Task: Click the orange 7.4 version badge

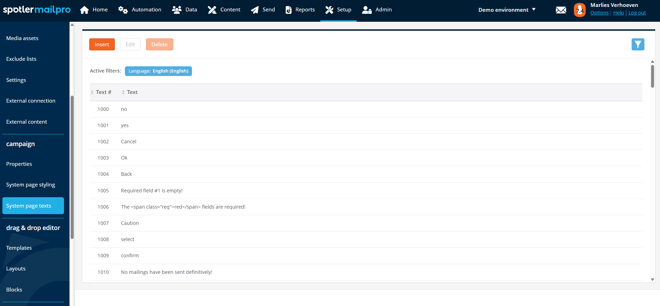Action: tap(580, 10)
